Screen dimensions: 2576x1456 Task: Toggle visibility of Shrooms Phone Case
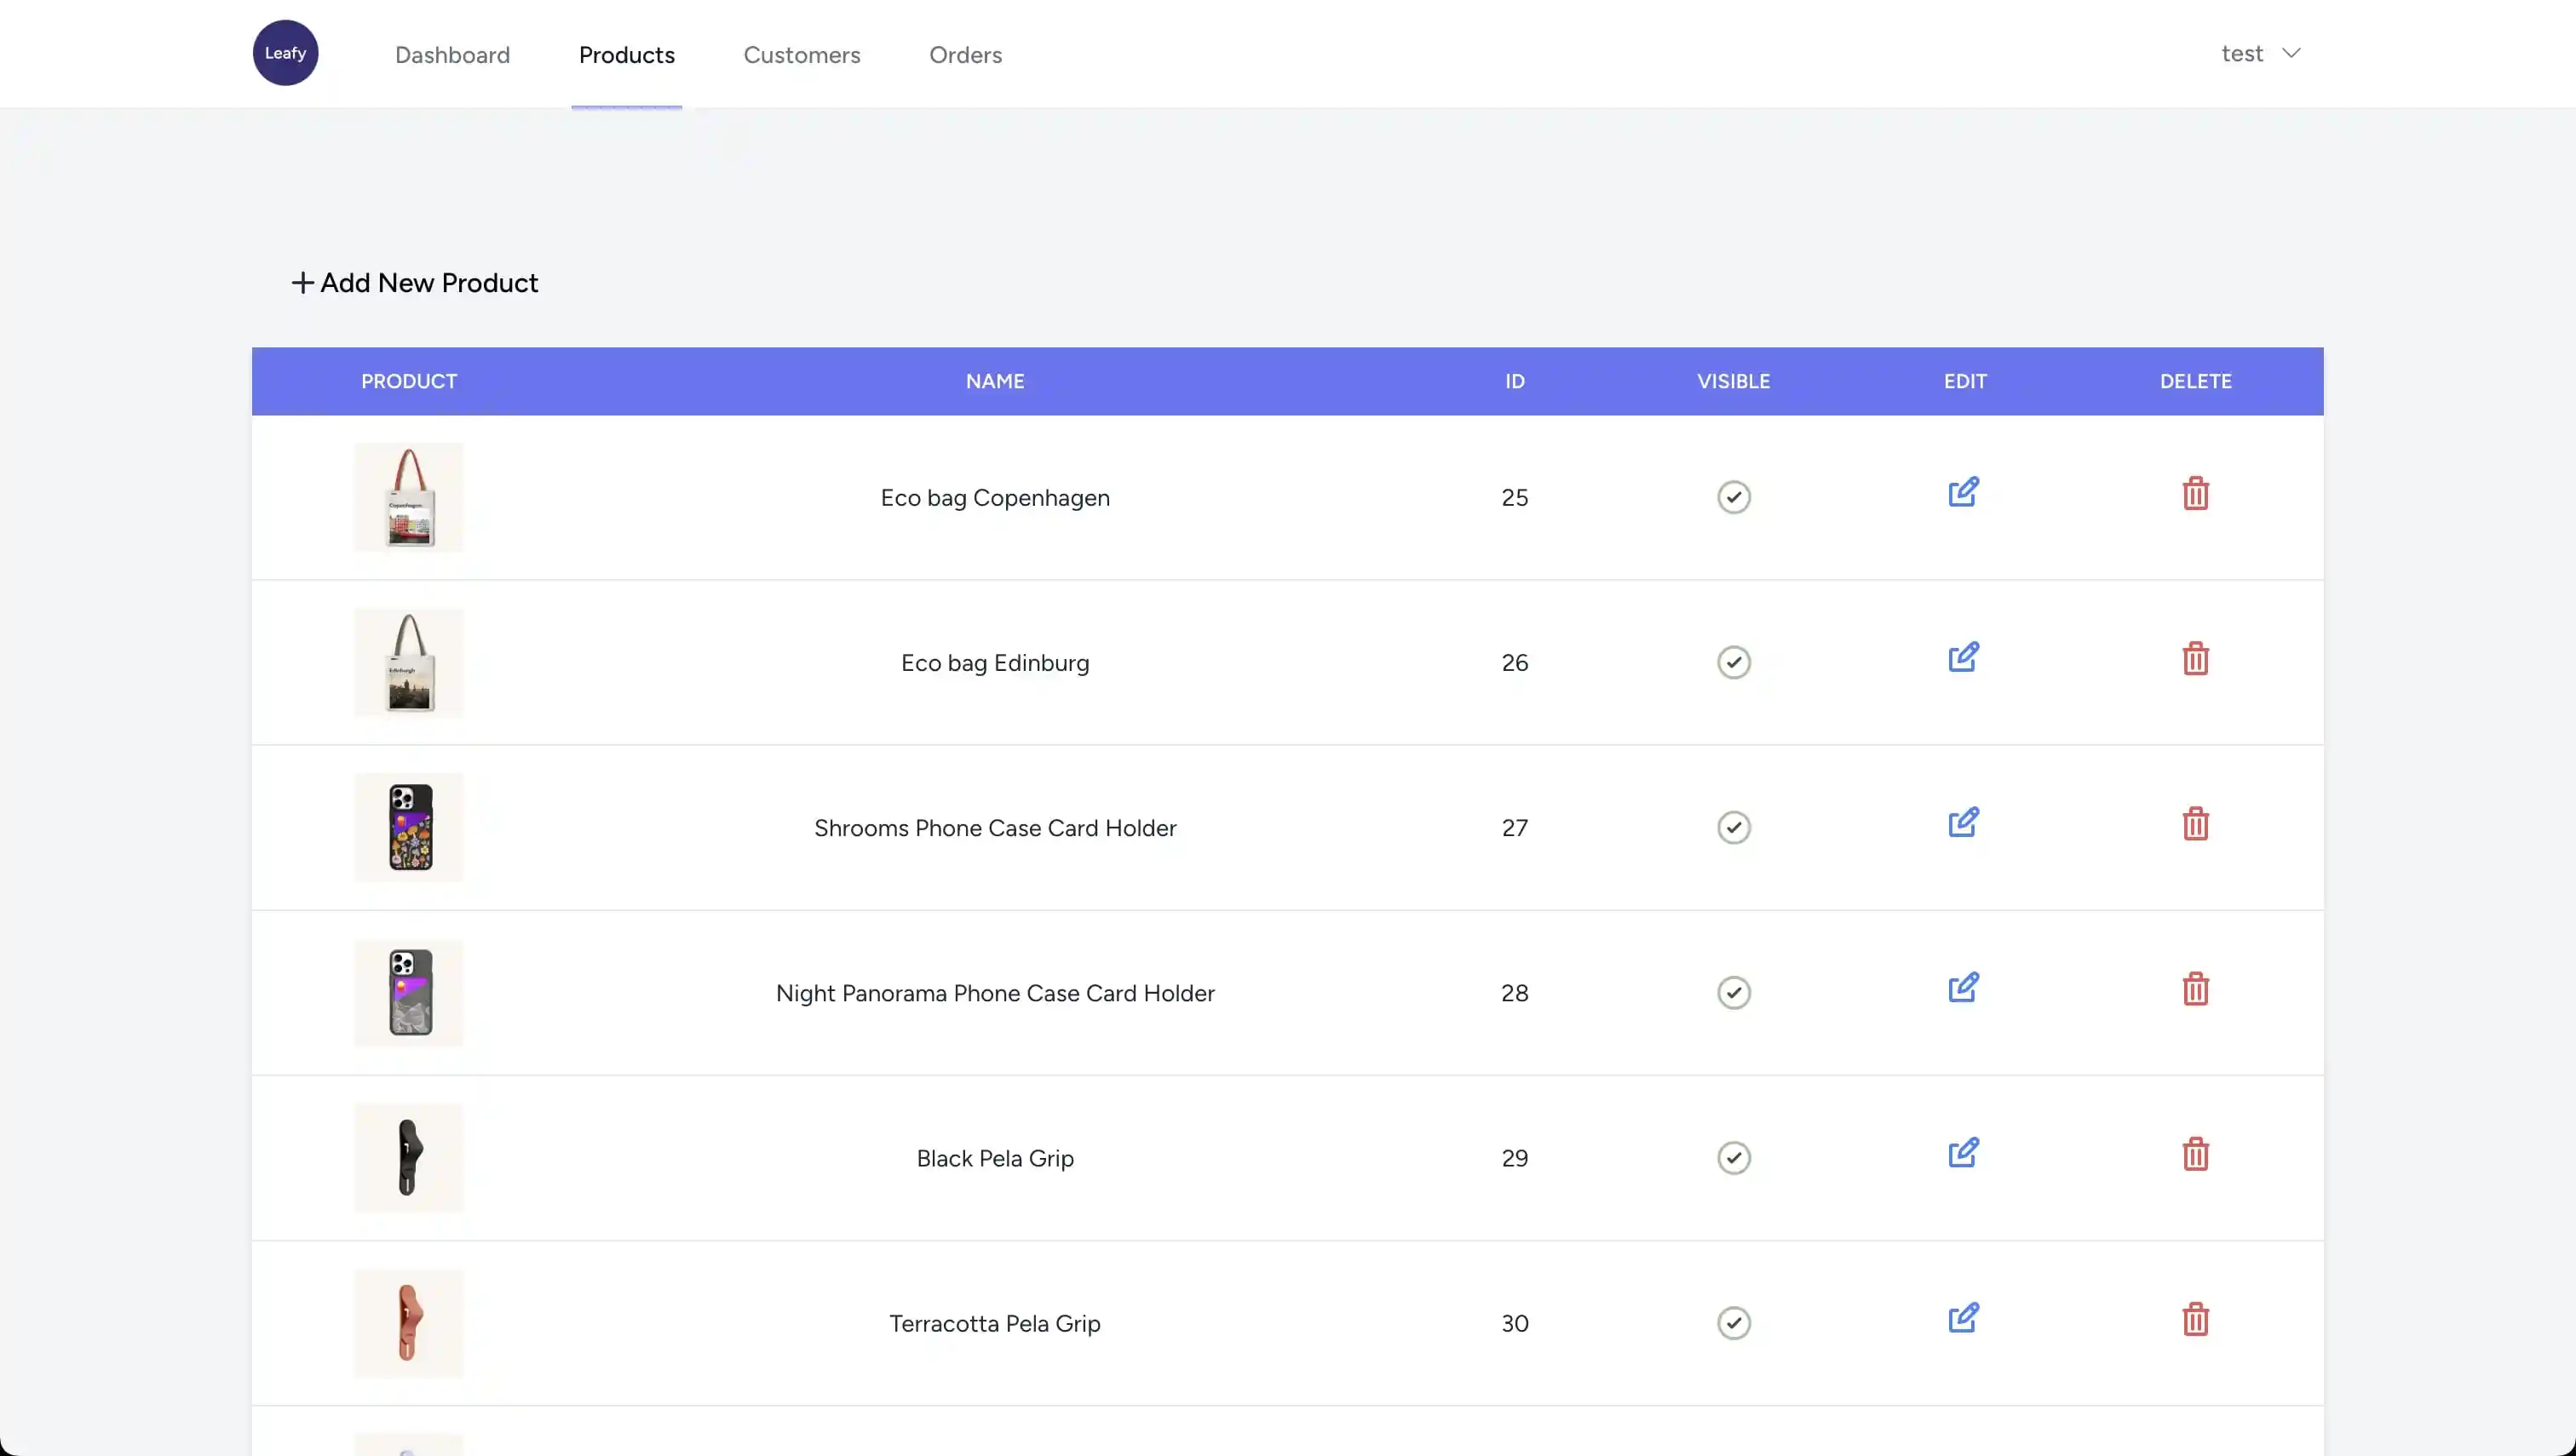pos(1733,827)
